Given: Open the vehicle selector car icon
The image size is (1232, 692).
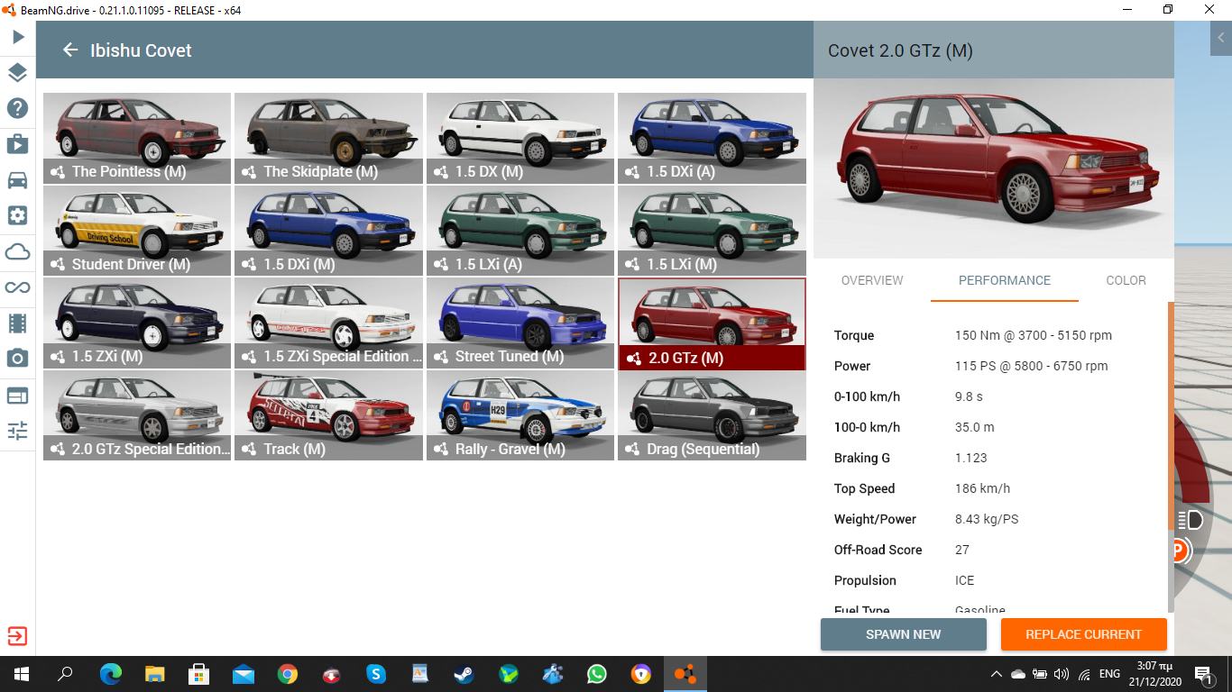Looking at the screenshot, I should [x=18, y=180].
